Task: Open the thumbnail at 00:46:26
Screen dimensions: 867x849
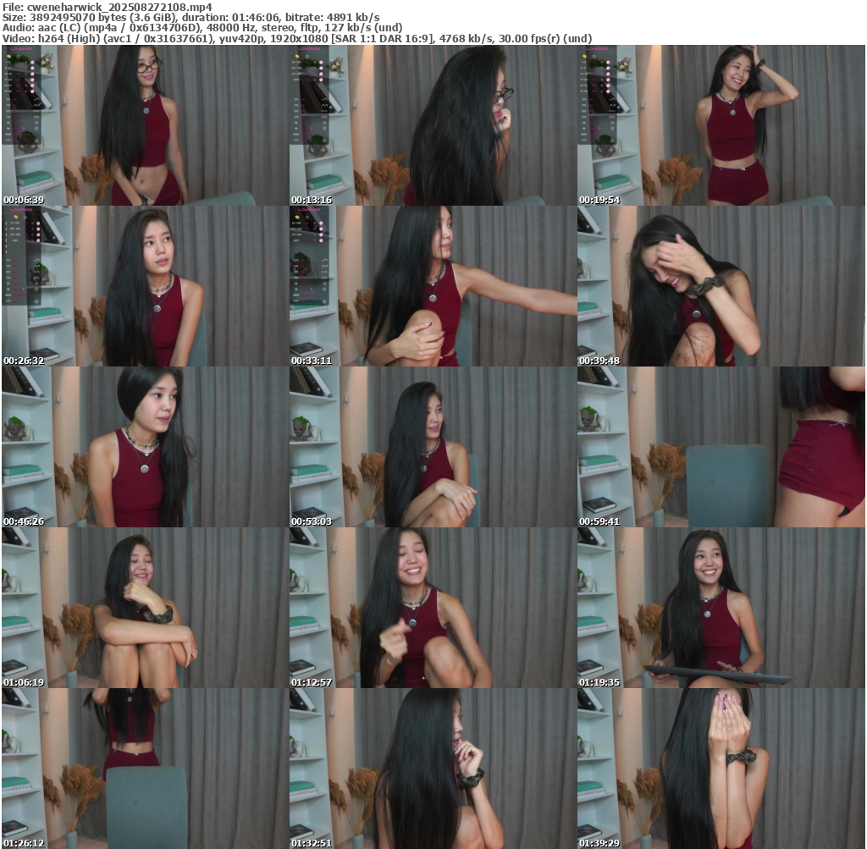Action: [145, 447]
